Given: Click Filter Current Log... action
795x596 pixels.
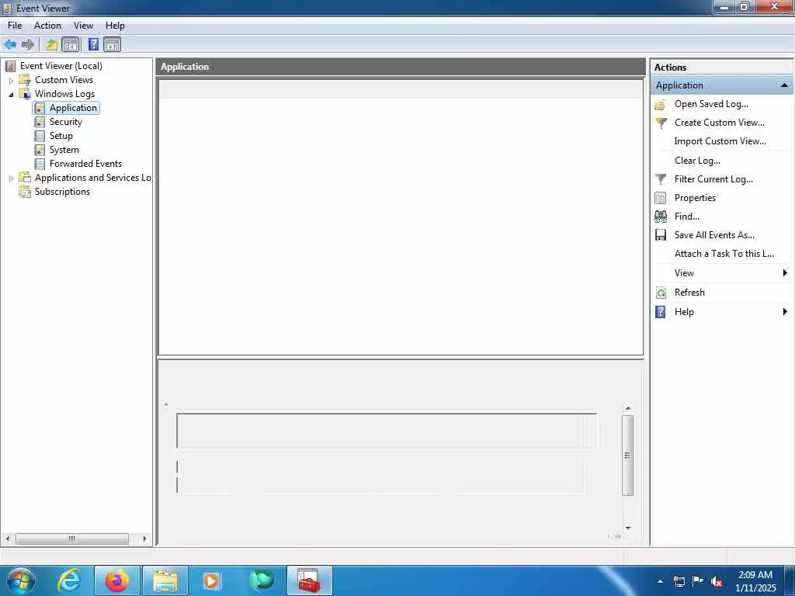Looking at the screenshot, I should pos(713,179).
